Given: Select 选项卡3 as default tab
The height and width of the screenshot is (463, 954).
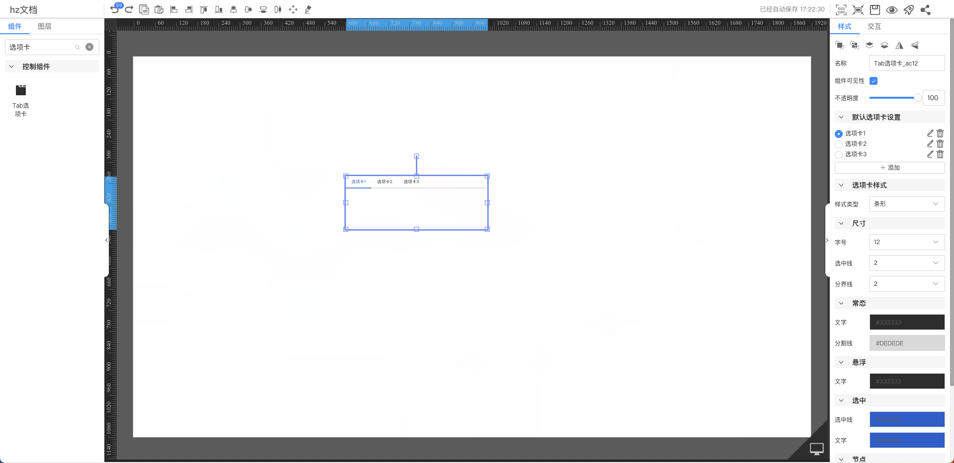Looking at the screenshot, I should click(839, 154).
